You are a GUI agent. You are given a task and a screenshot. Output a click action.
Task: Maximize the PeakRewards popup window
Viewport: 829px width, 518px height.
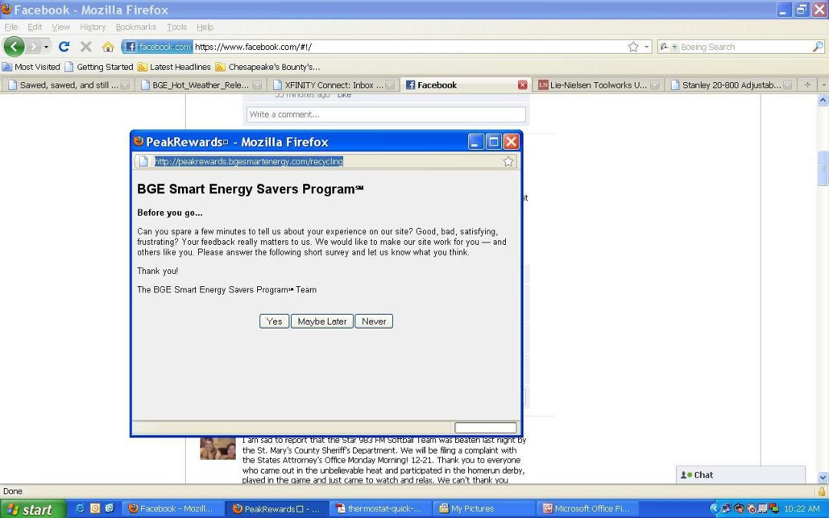tap(494, 142)
